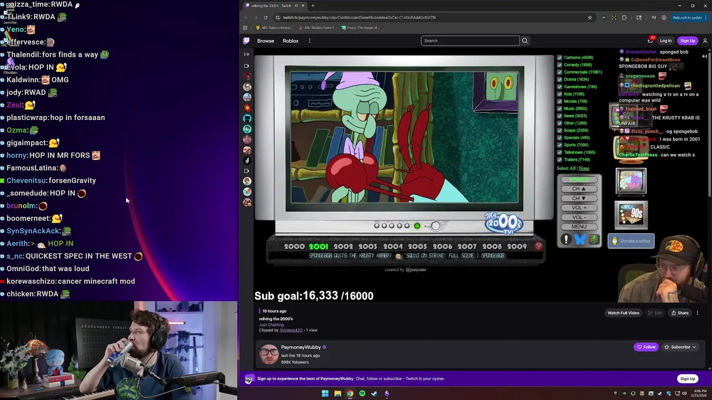Uncheck the Trailers (7149) checkbox
Screen dimensions: 712x400
[x=560, y=159]
